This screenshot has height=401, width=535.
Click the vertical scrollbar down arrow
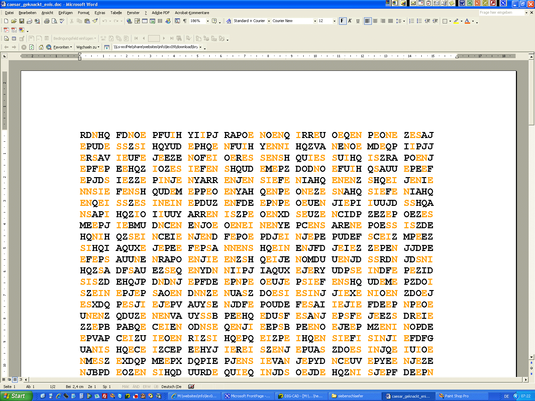click(x=531, y=357)
